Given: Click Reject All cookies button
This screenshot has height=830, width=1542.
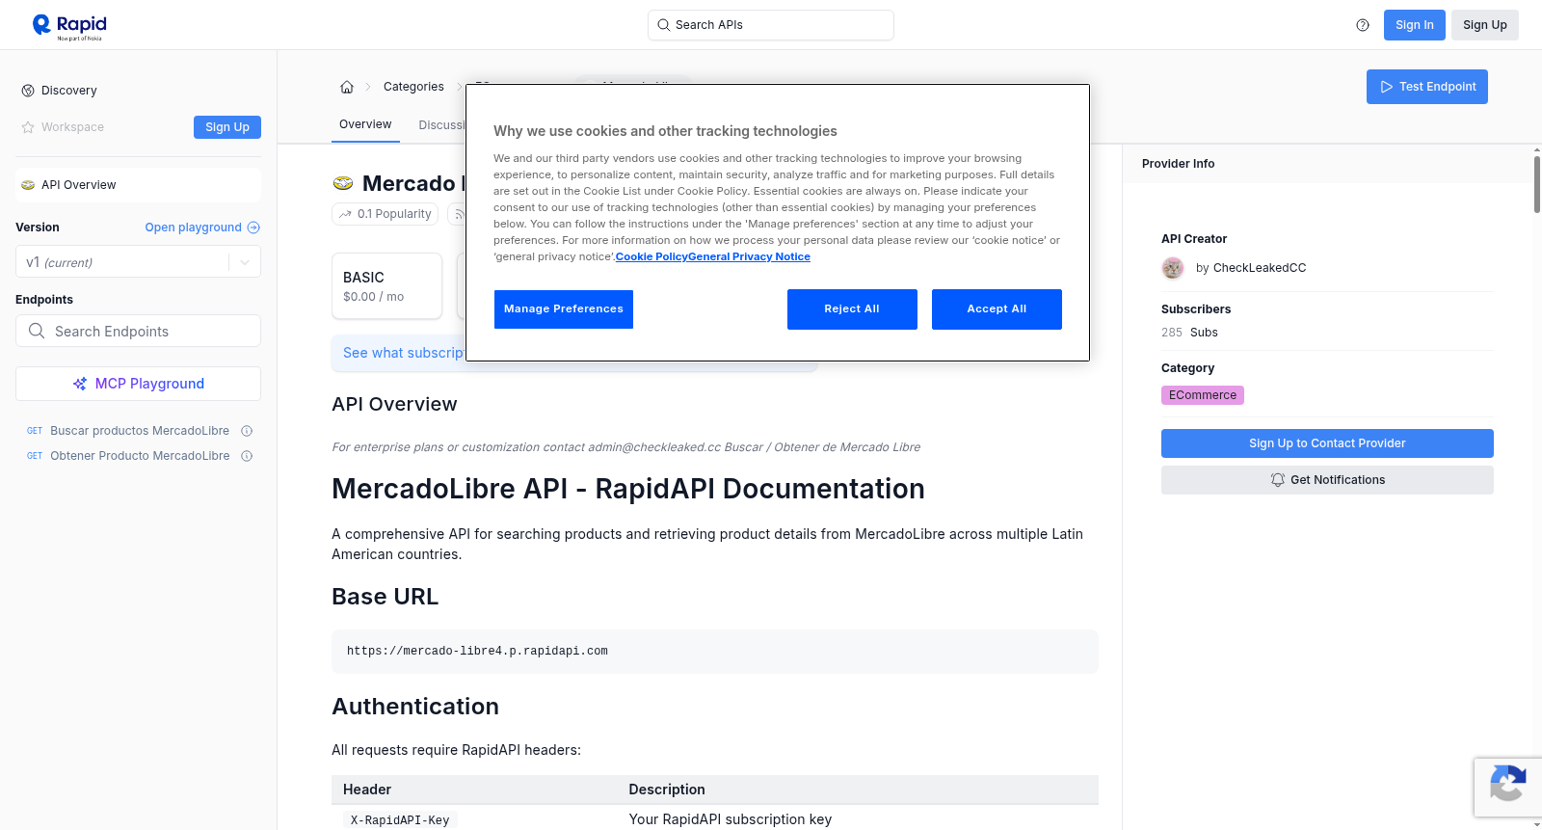Looking at the screenshot, I should coord(852,309).
